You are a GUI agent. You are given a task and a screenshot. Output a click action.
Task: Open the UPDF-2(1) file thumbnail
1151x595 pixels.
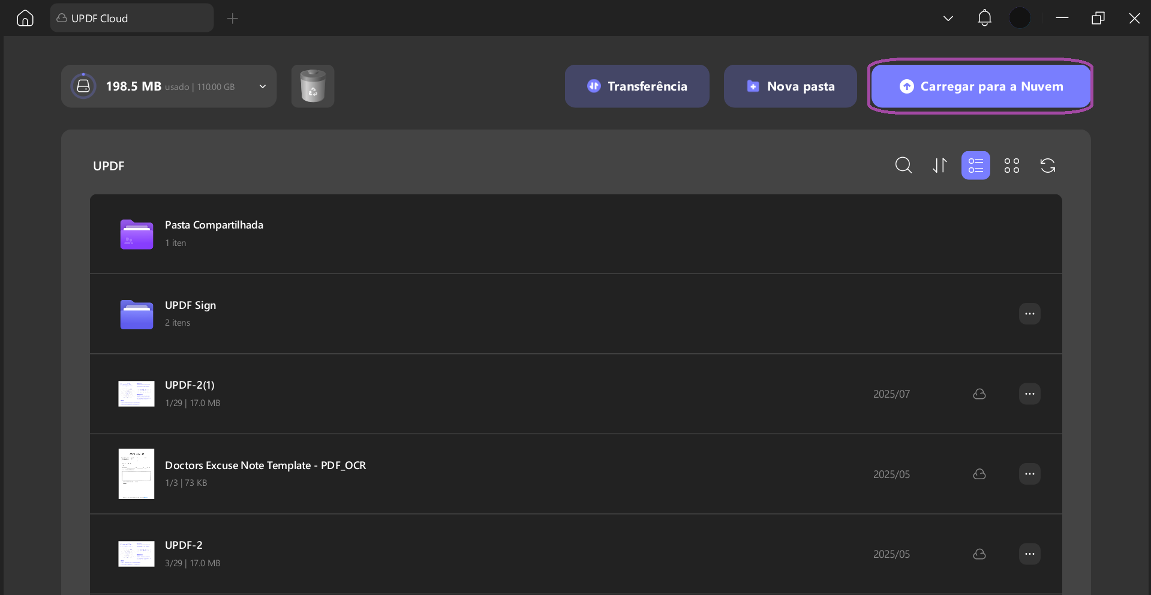pyautogui.click(x=136, y=394)
